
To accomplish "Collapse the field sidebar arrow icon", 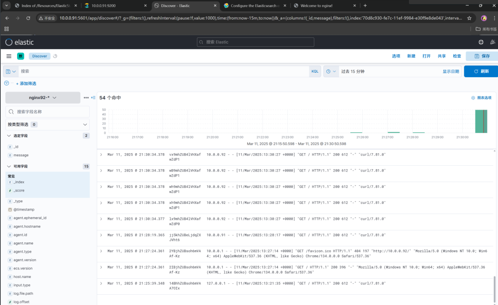I will click(x=93, y=98).
